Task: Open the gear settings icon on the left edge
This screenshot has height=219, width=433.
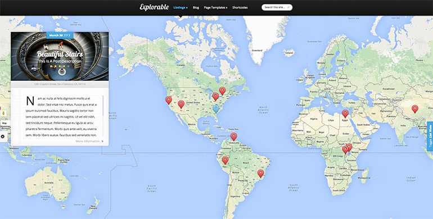Action: [x=3, y=136]
